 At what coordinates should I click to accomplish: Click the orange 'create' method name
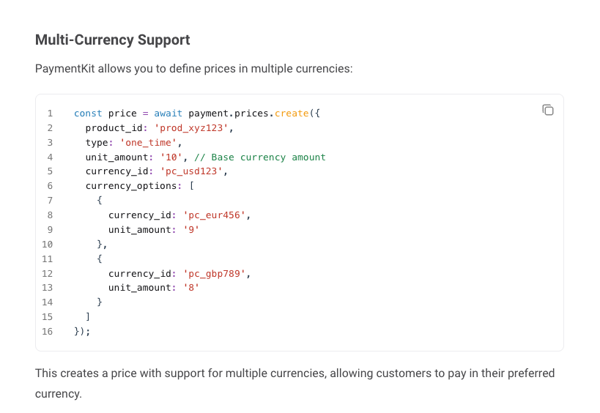click(x=292, y=114)
